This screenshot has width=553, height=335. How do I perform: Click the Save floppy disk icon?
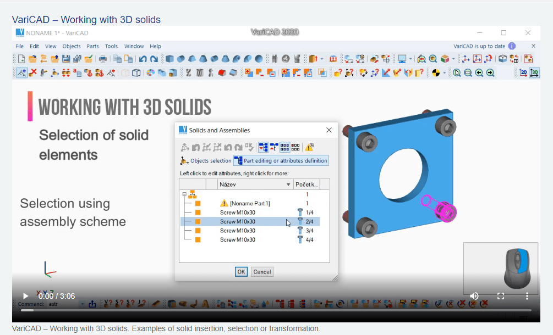tap(66, 59)
